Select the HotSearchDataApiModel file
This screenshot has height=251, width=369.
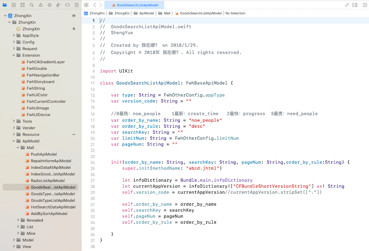[53, 207]
